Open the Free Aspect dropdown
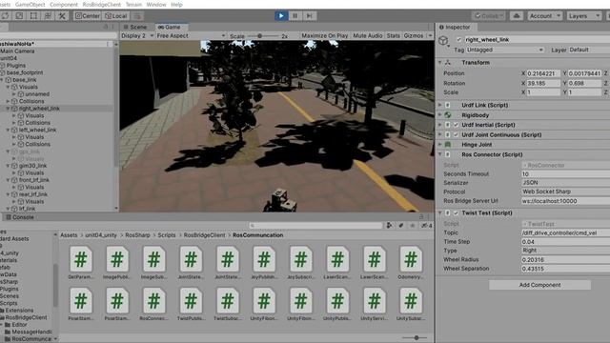This screenshot has height=343, width=610. [x=191, y=36]
